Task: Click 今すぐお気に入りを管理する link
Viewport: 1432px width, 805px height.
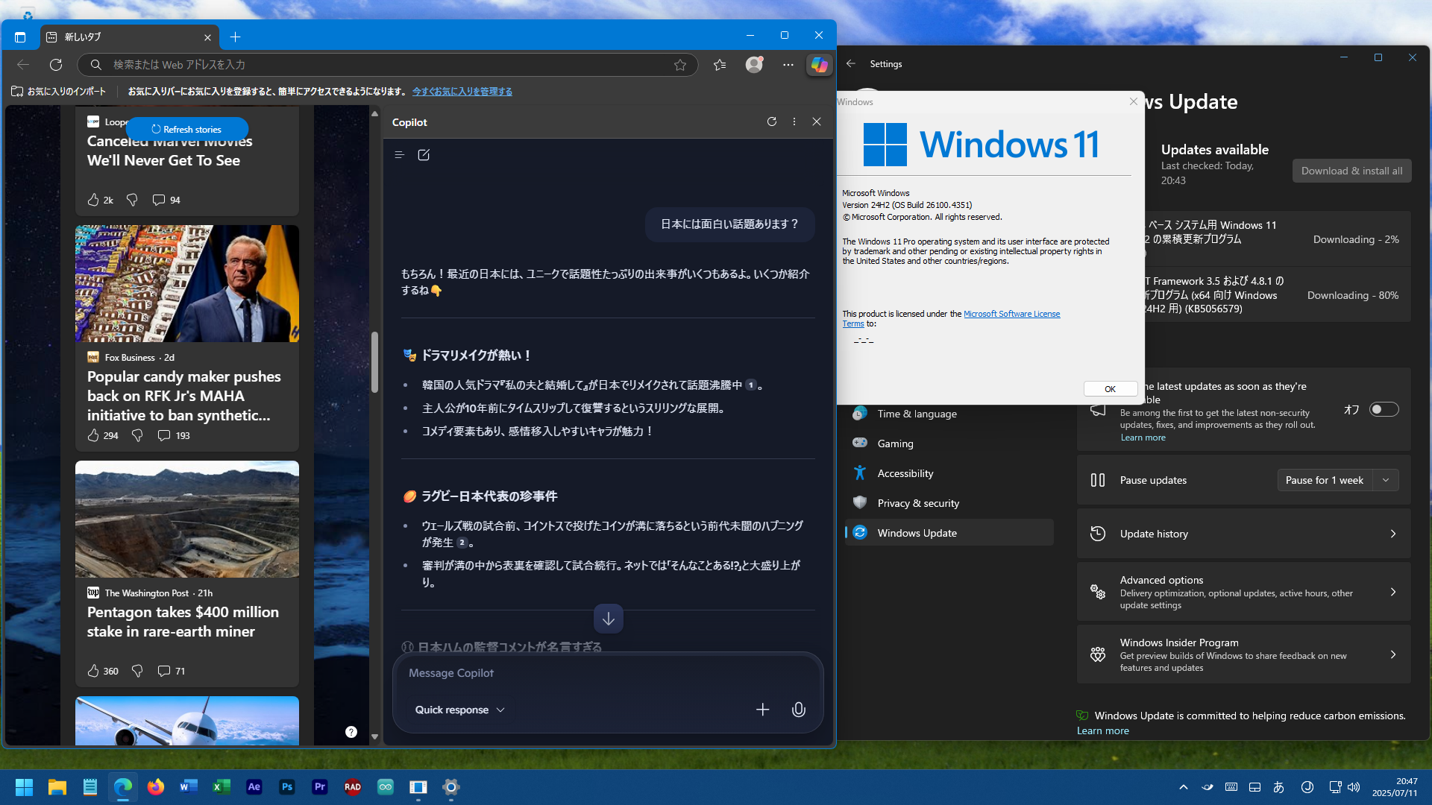Action: coord(462,91)
